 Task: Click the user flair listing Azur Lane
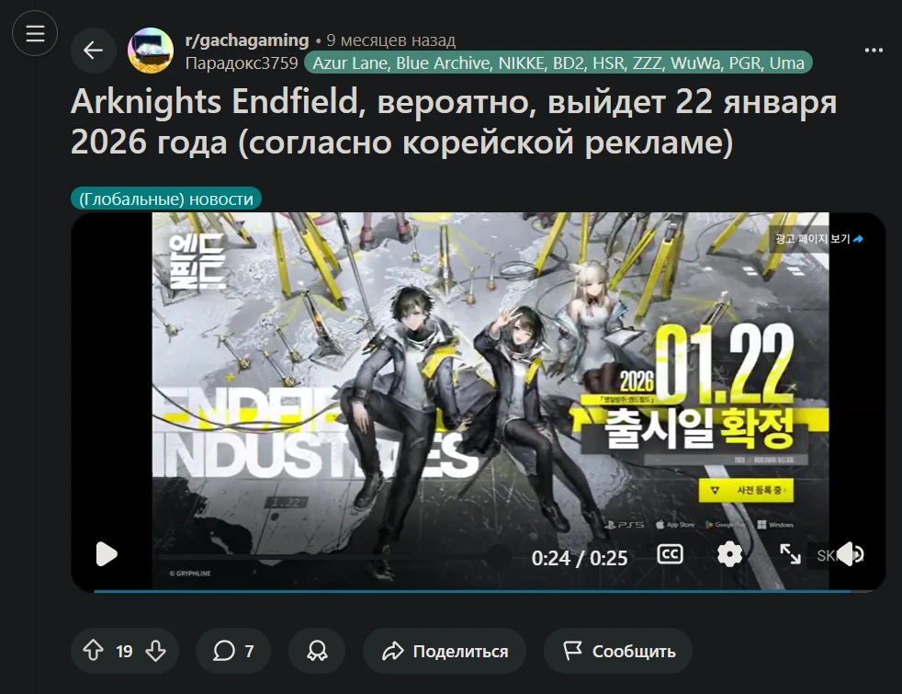[558, 63]
